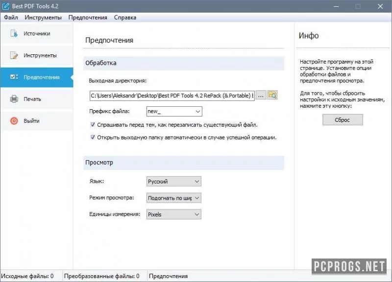392x282 pixels.
Task: Click Преобразованные файлы: 0 in status bar
Action: pyautogui.click(x=101, y=276)
